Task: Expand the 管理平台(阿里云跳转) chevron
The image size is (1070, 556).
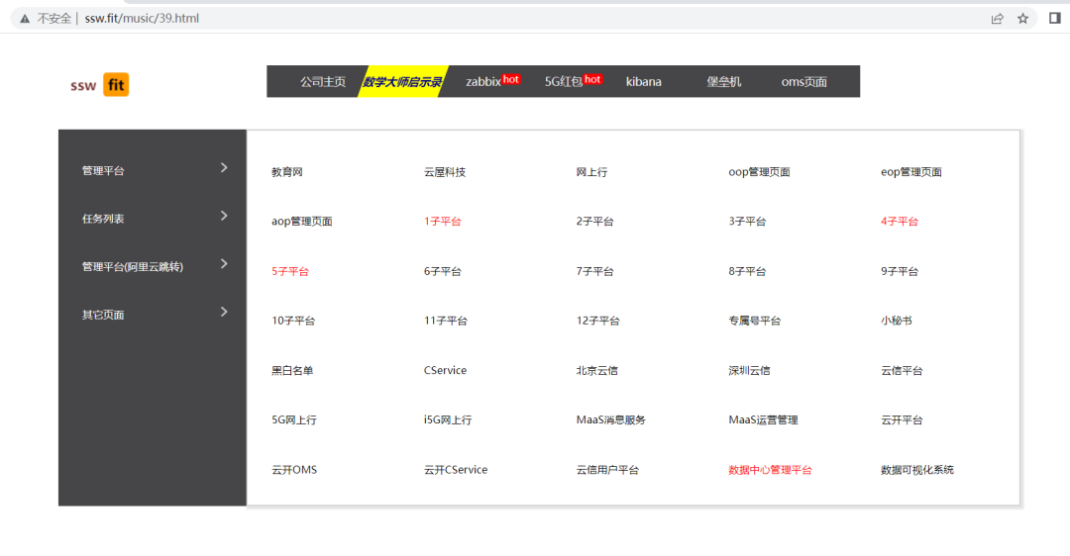Action: click(224, 264)
